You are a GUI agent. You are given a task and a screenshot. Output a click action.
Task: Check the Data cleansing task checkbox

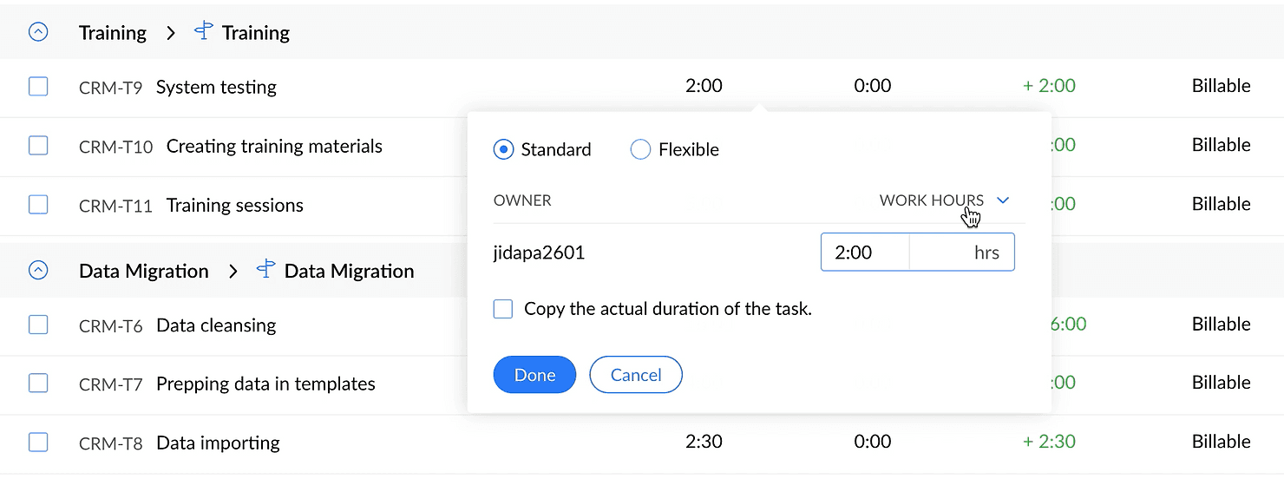(x=38, y=325)
